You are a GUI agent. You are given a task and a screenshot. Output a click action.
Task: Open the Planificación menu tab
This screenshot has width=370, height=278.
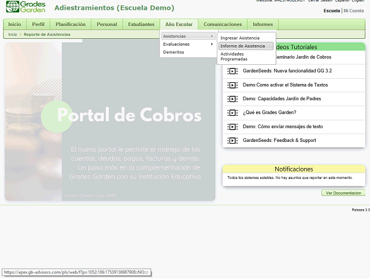(x=71, y=24)
